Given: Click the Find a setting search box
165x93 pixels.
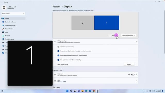Looking at the screenshot, I should pos(13,14).
